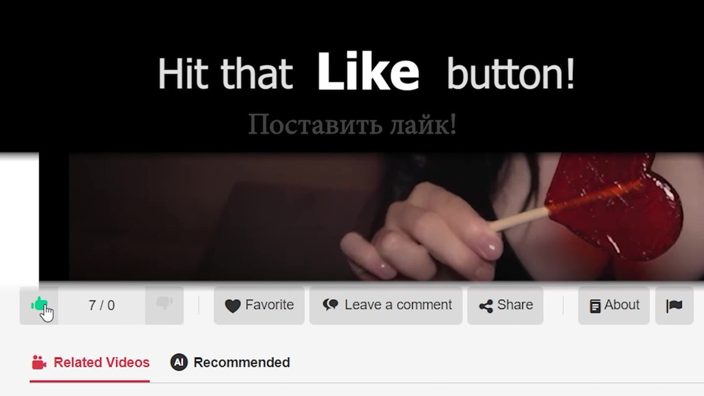Click the red camera icon near Related Videos
The width and height of the screenshot is (704, 396).
pos(39,363)
